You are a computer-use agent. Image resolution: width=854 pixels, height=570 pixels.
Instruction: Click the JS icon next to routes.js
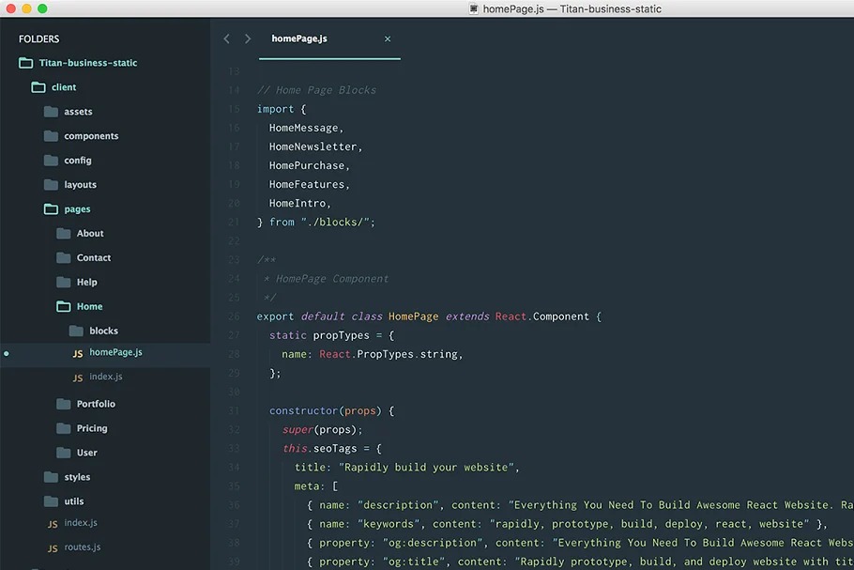53,548
